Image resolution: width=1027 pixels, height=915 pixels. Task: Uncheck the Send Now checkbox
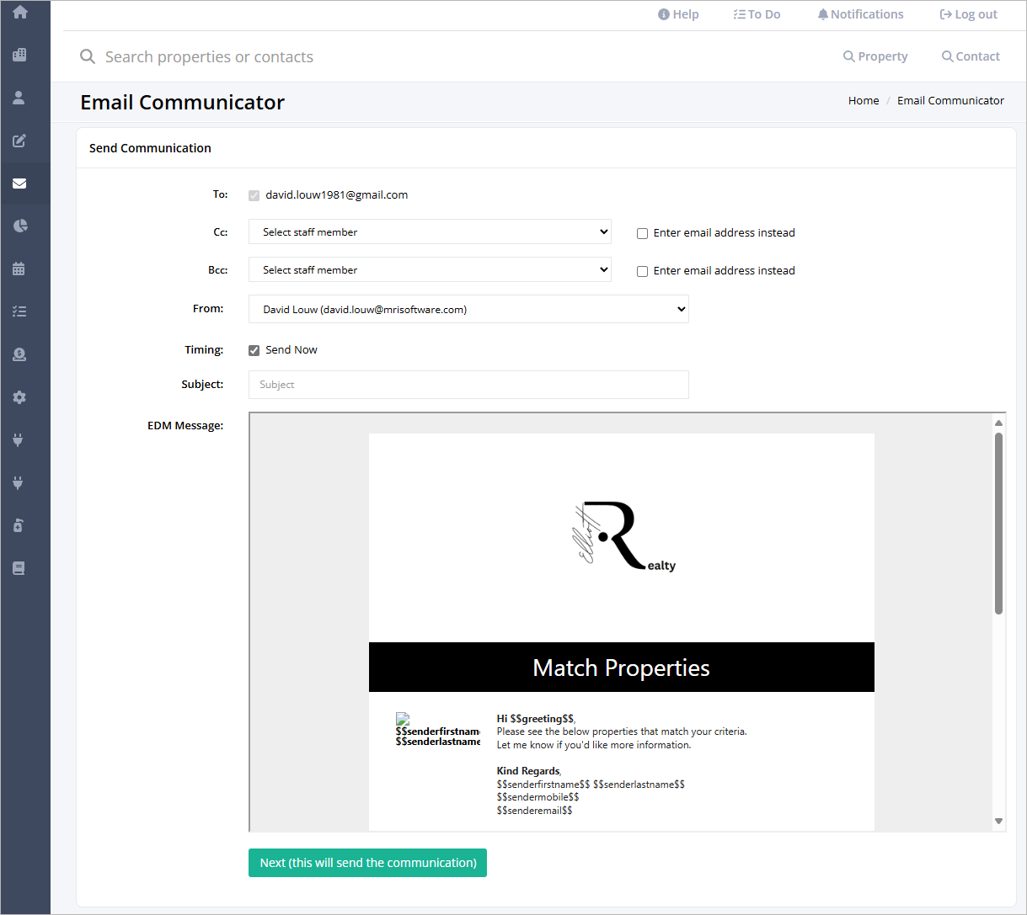(254, 350)
